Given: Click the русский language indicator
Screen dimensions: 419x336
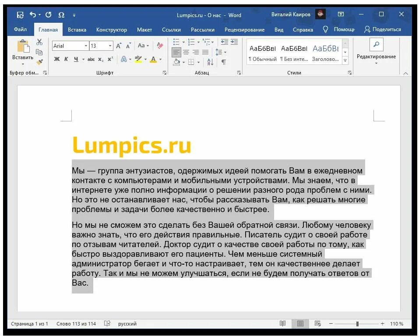Looking at the screenshot, I should [127, 324].
